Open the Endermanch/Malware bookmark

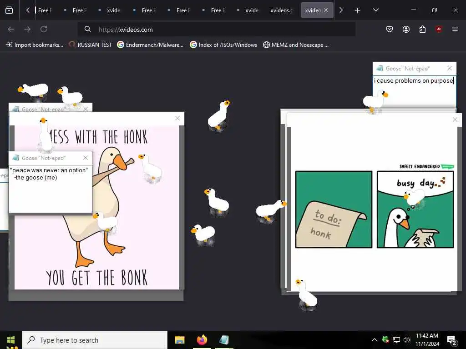pyautogui.click(x=150, y=45)
